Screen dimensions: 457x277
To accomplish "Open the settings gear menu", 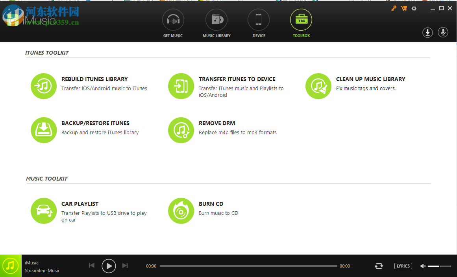I will point(414,8).
